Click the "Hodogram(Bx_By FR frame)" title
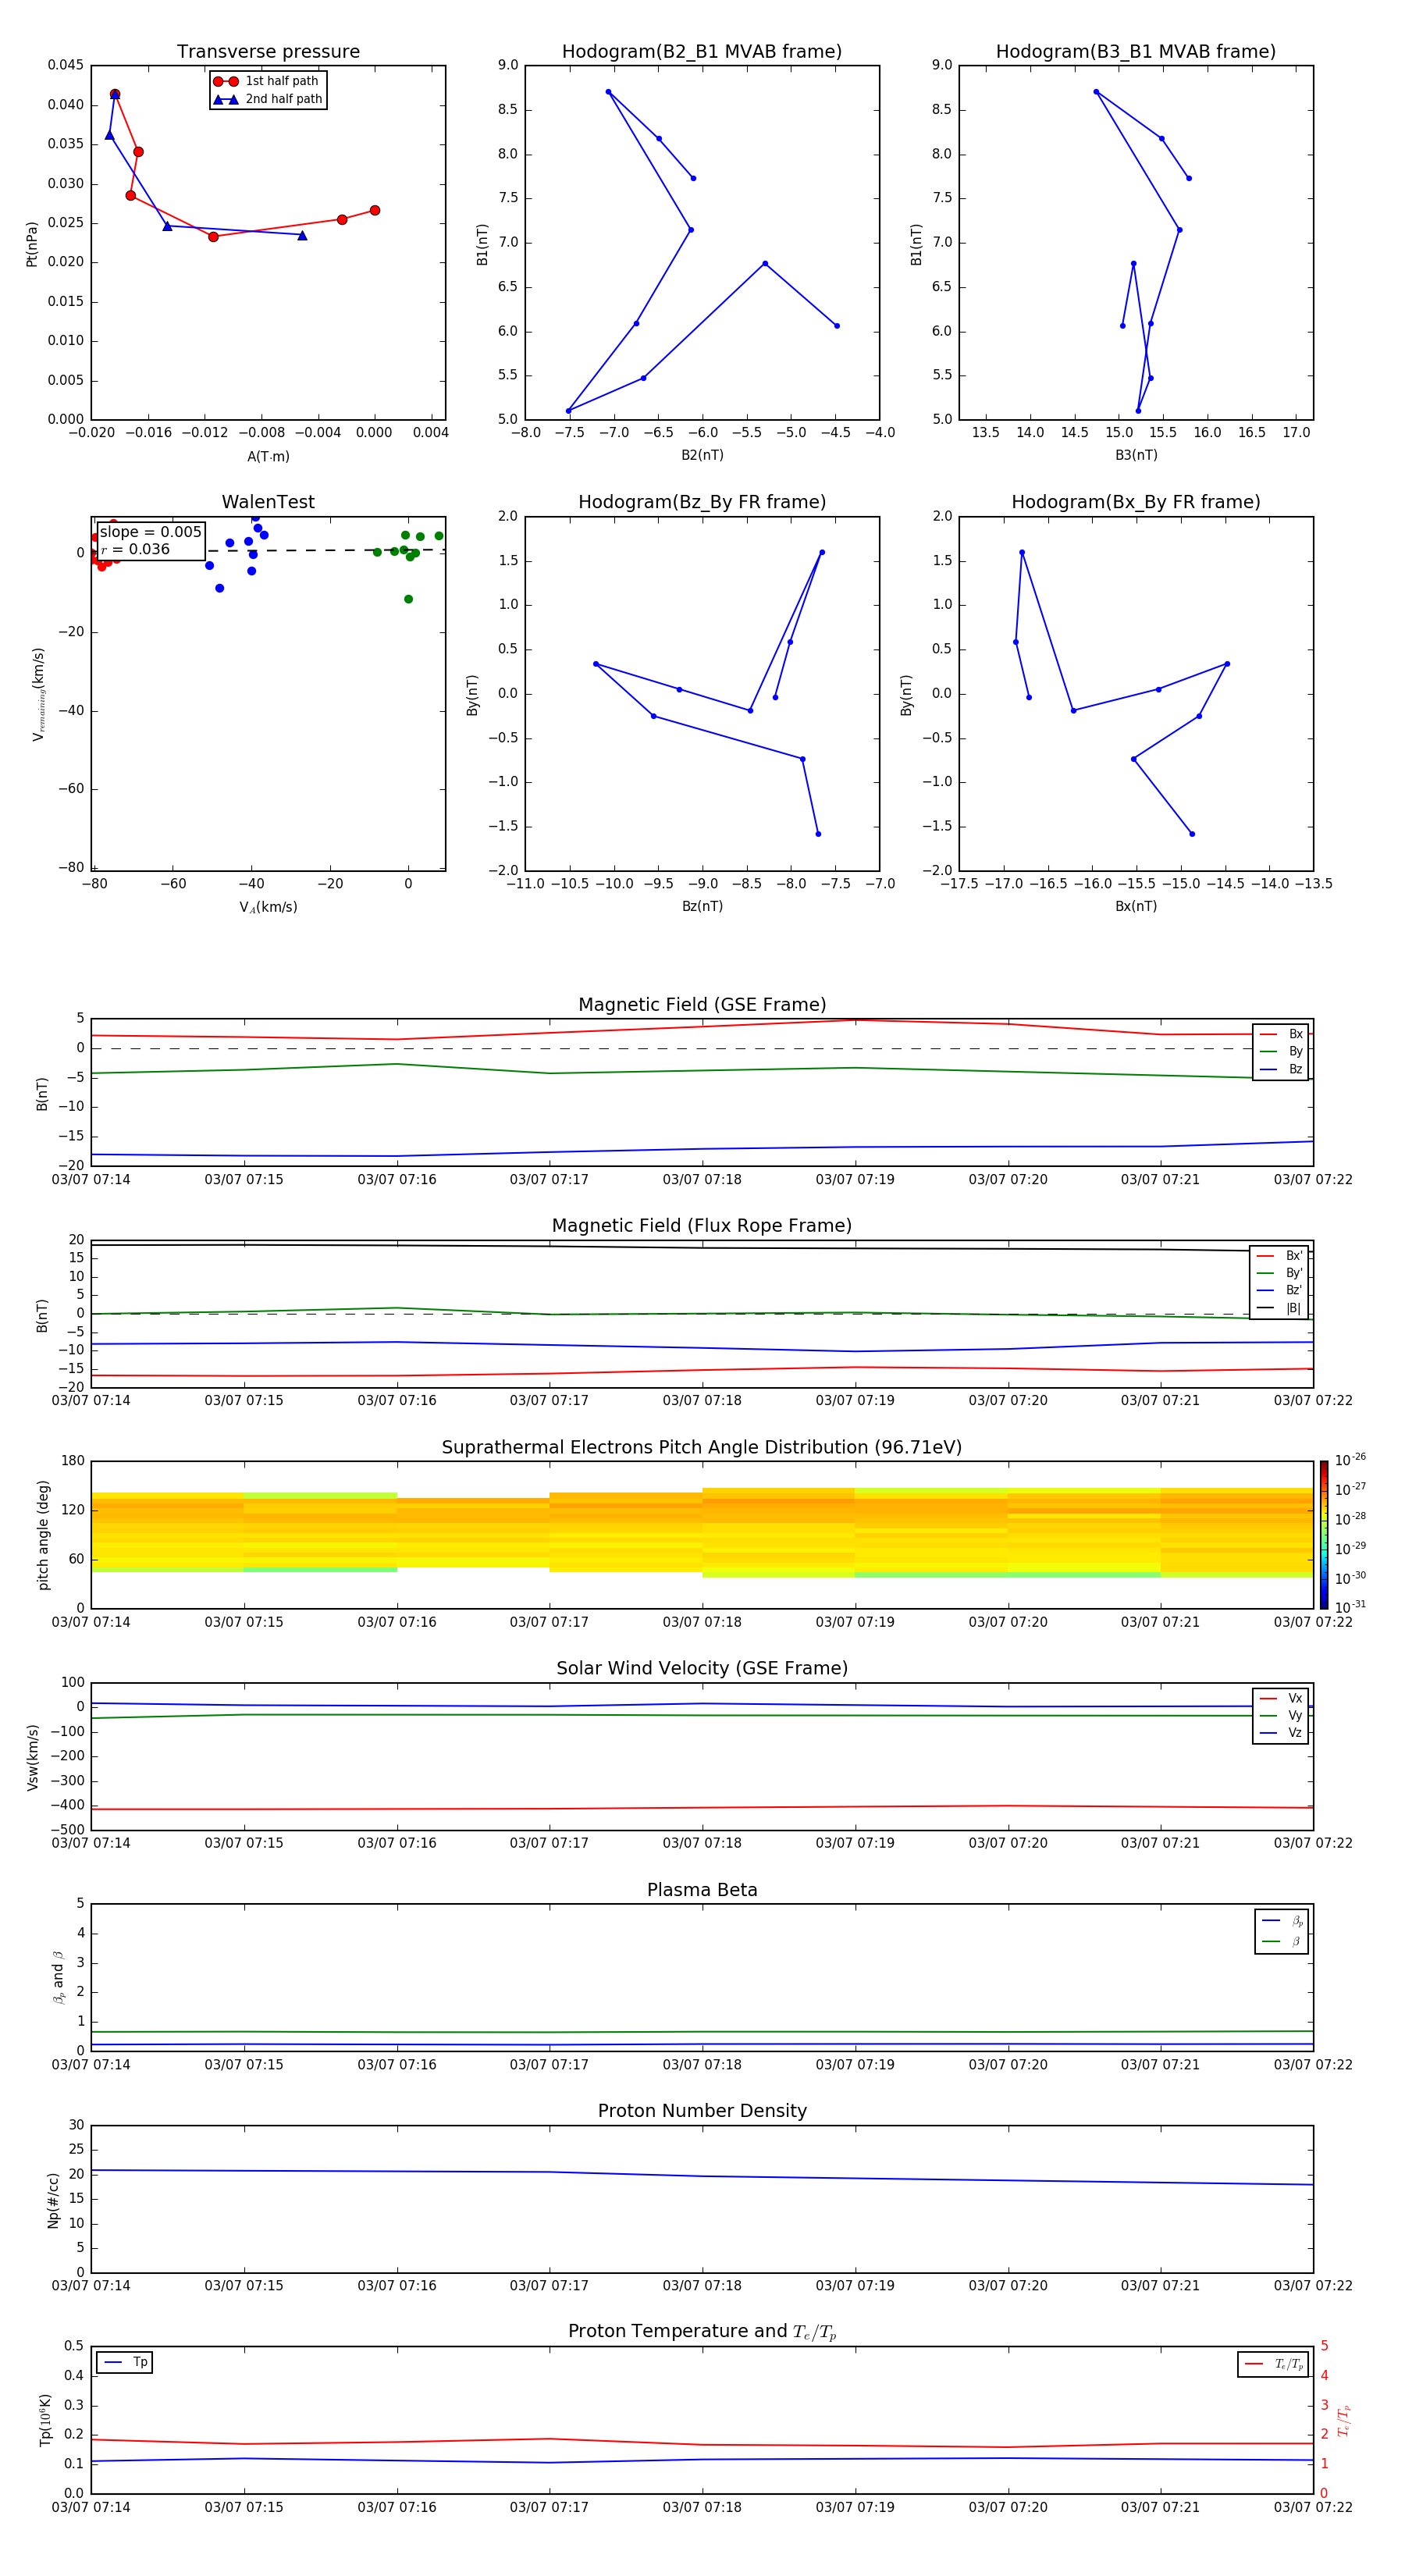Image resolution: width=1405 pixels, height=2576 pixels. click(1136, 502)
